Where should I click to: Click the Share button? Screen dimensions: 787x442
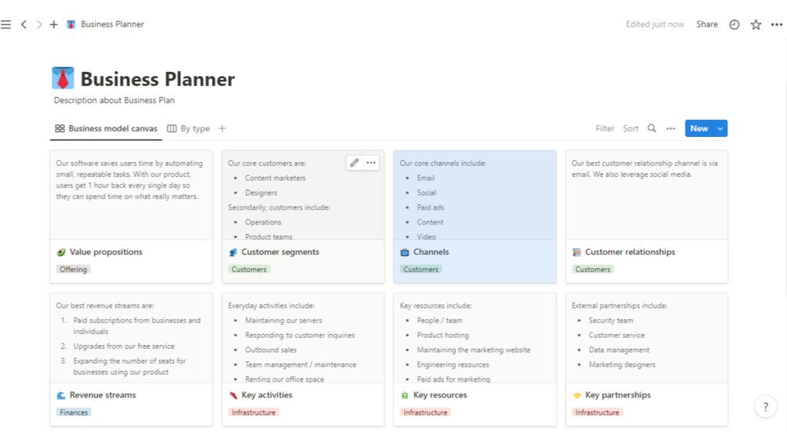(706, 24)
